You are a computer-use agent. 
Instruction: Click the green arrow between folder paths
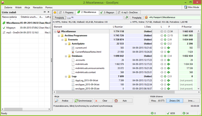click(126, 18)
